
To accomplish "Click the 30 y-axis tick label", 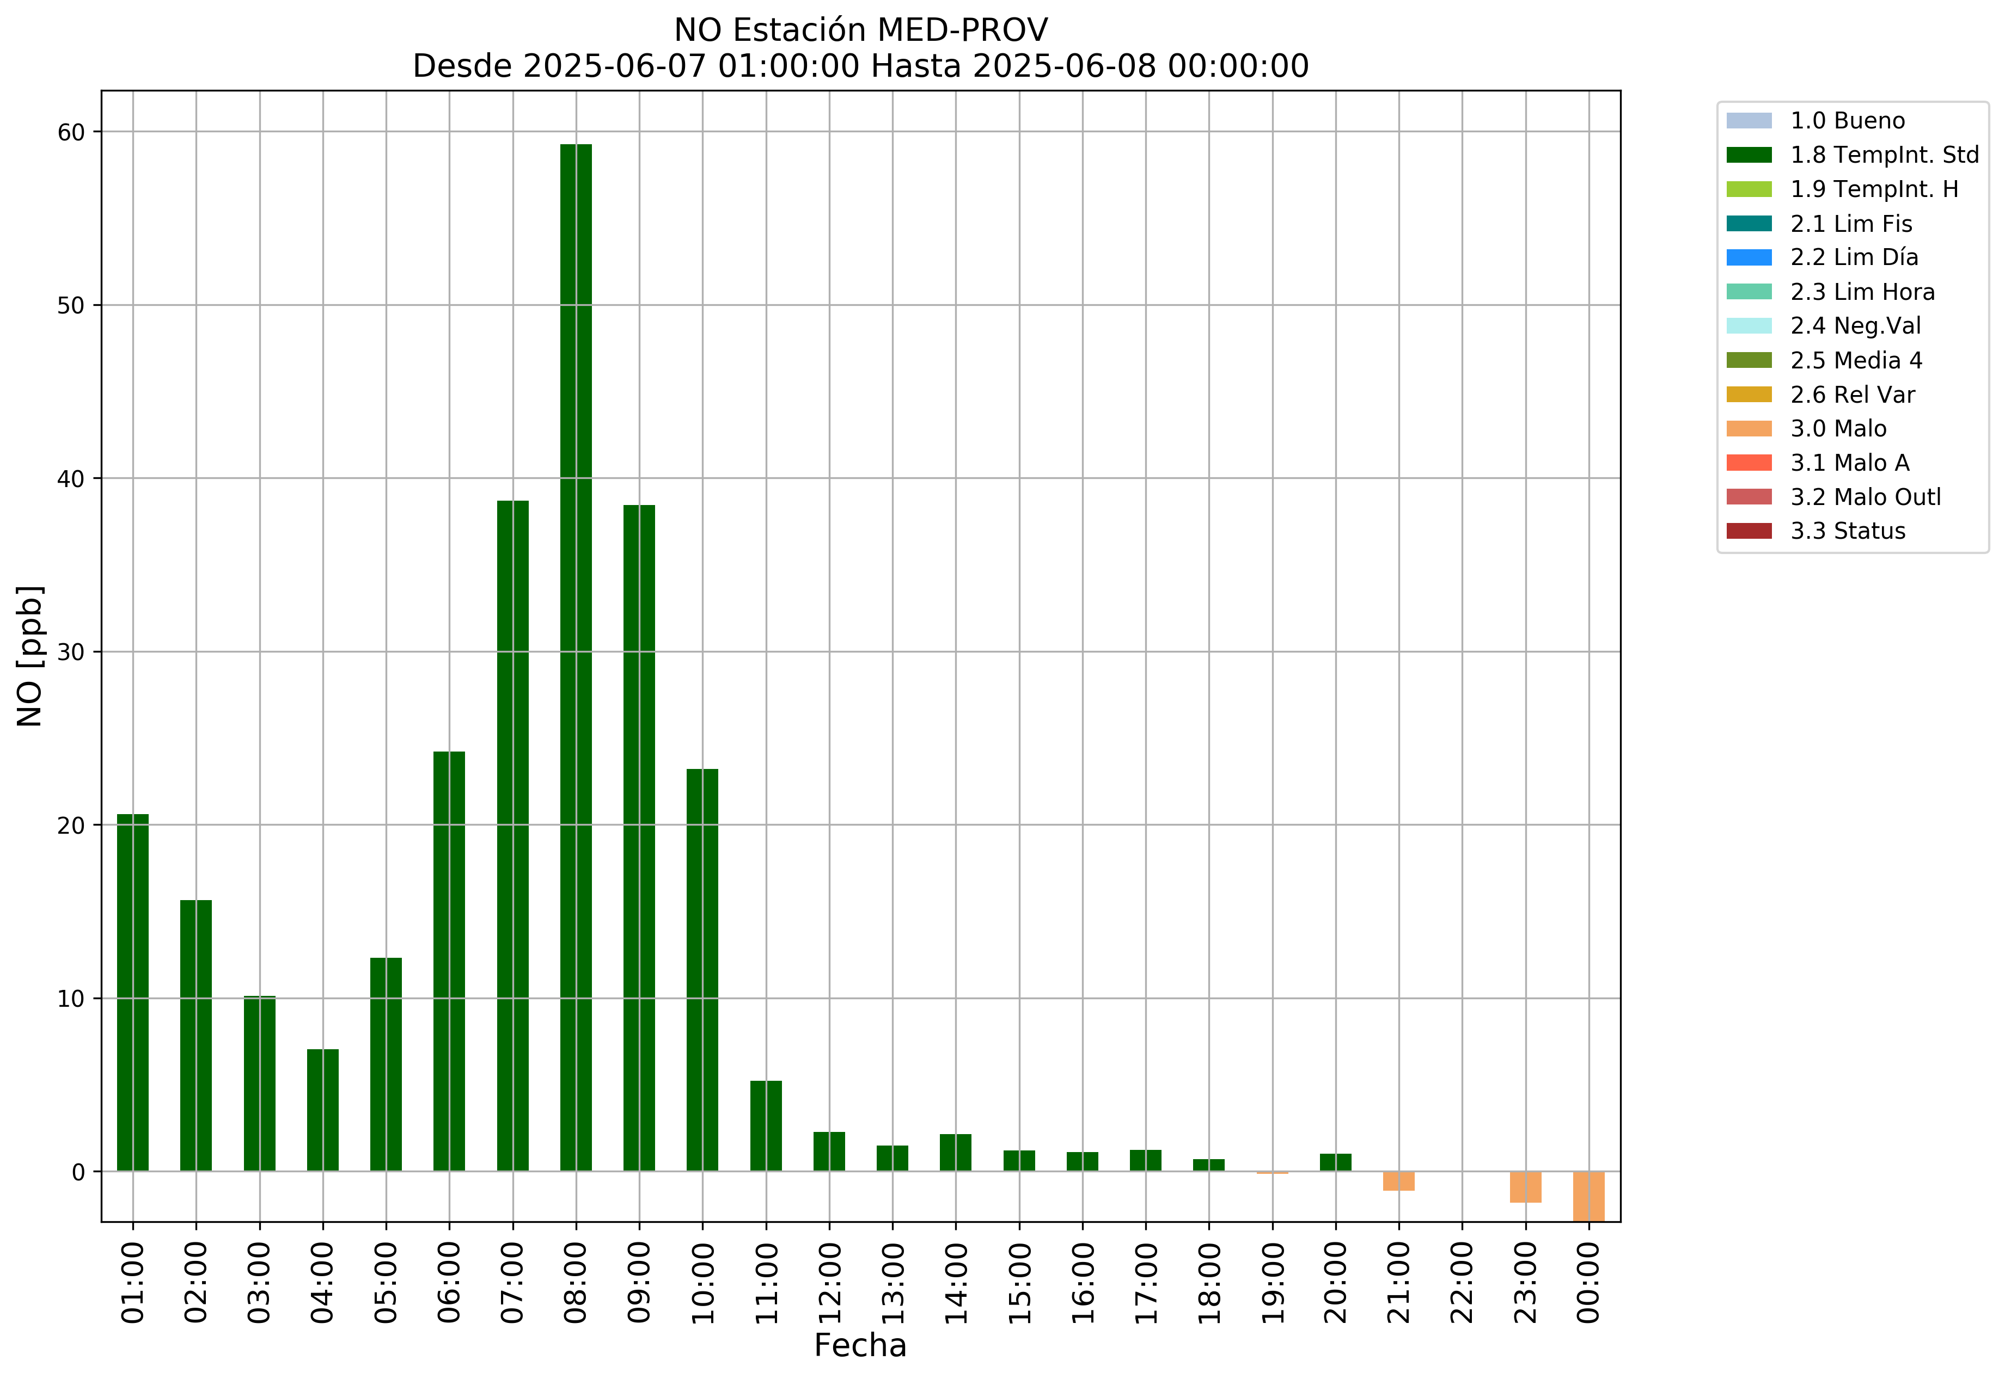I will [x=72, y=652].
